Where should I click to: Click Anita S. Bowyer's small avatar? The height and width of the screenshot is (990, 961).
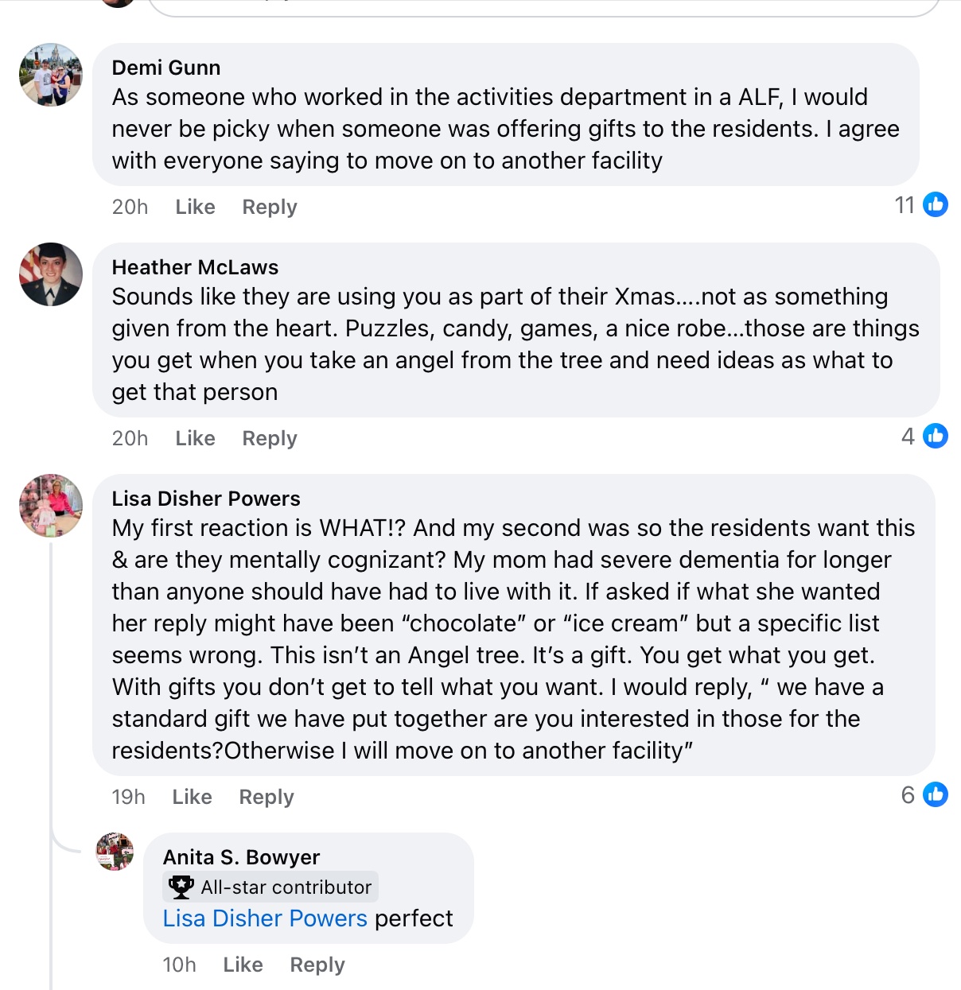[115, 852]
